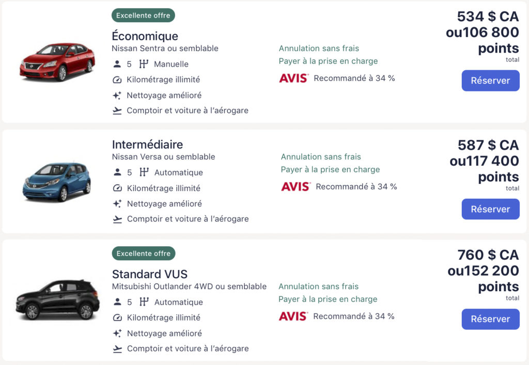Click the Excellente offre badge above Standard VUS
Screen dimensions: 529x365
[x=144, y=253]
